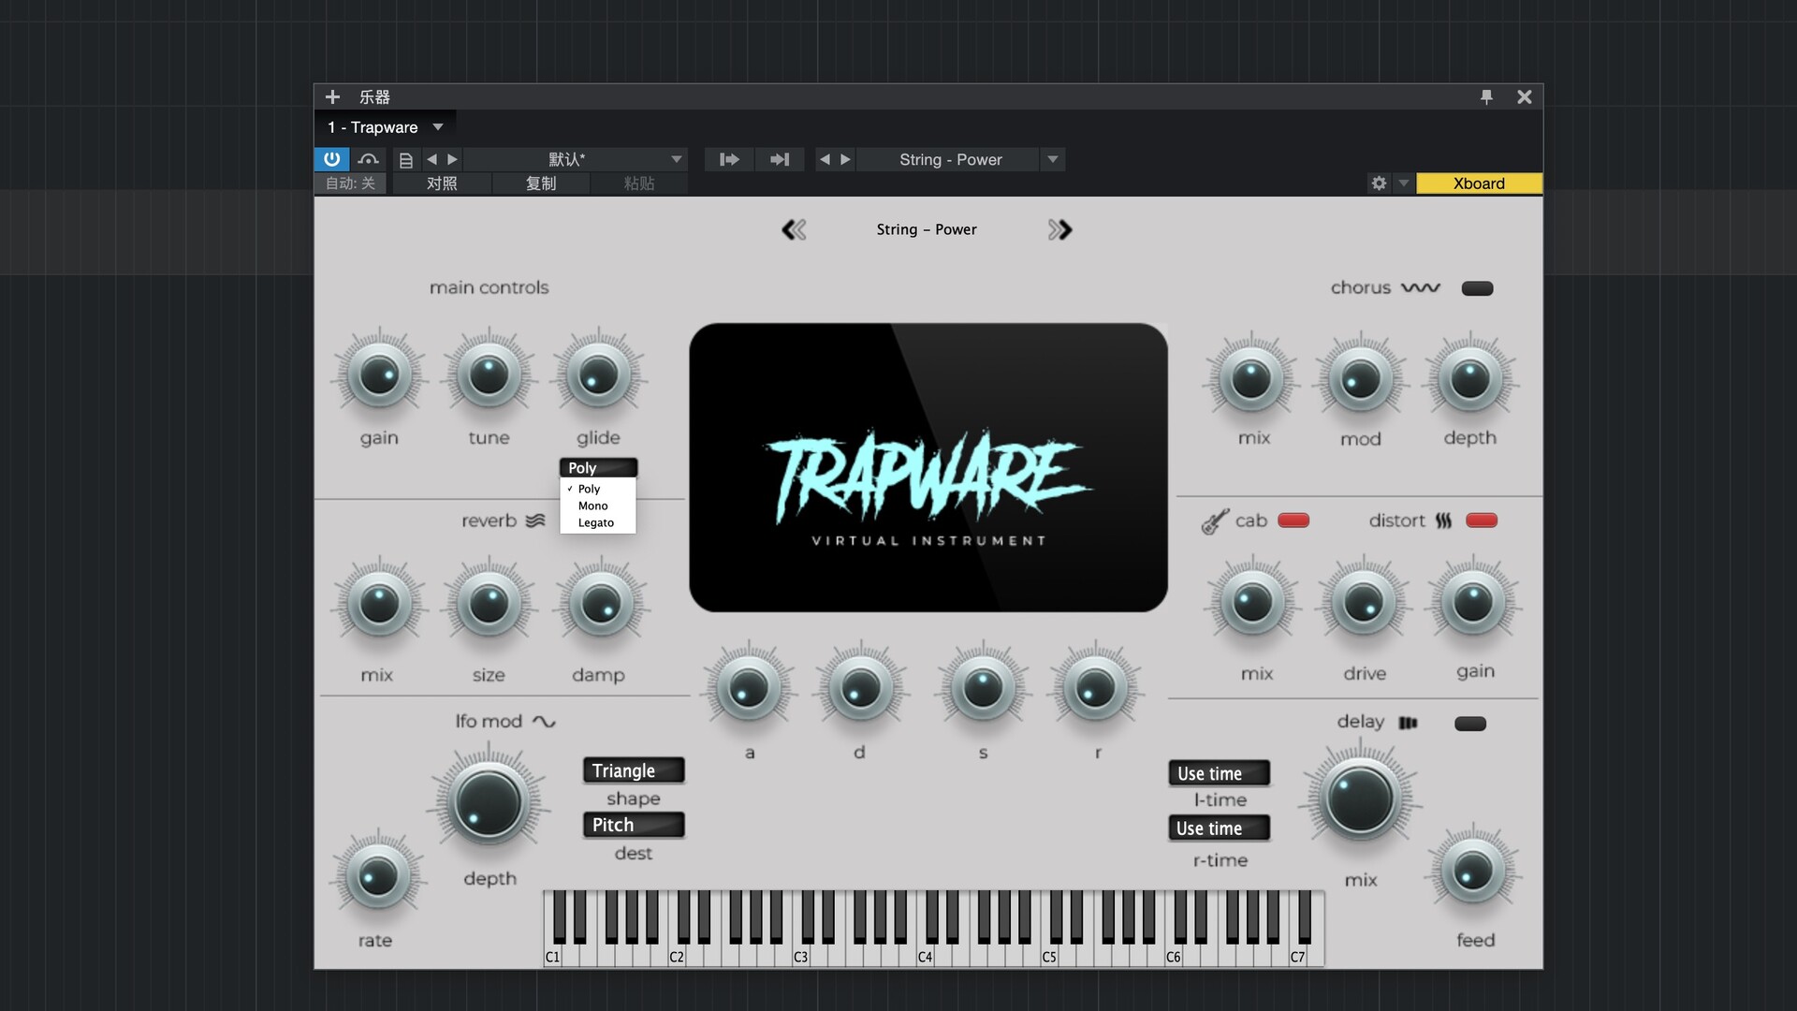Click the sidechain headphone icon beside power
This screenshot has height=1011, width=1797.
coord(368,159)
